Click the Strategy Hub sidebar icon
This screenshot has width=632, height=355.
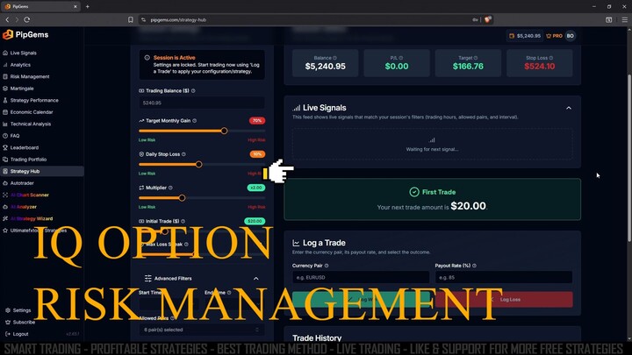tap(5, 172)
